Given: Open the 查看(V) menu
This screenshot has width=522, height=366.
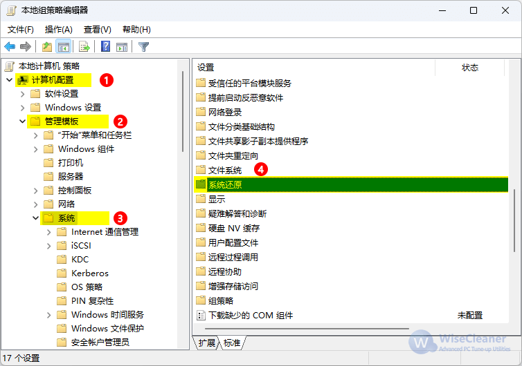Looking at the screenshot, I should tap(97, 30).
